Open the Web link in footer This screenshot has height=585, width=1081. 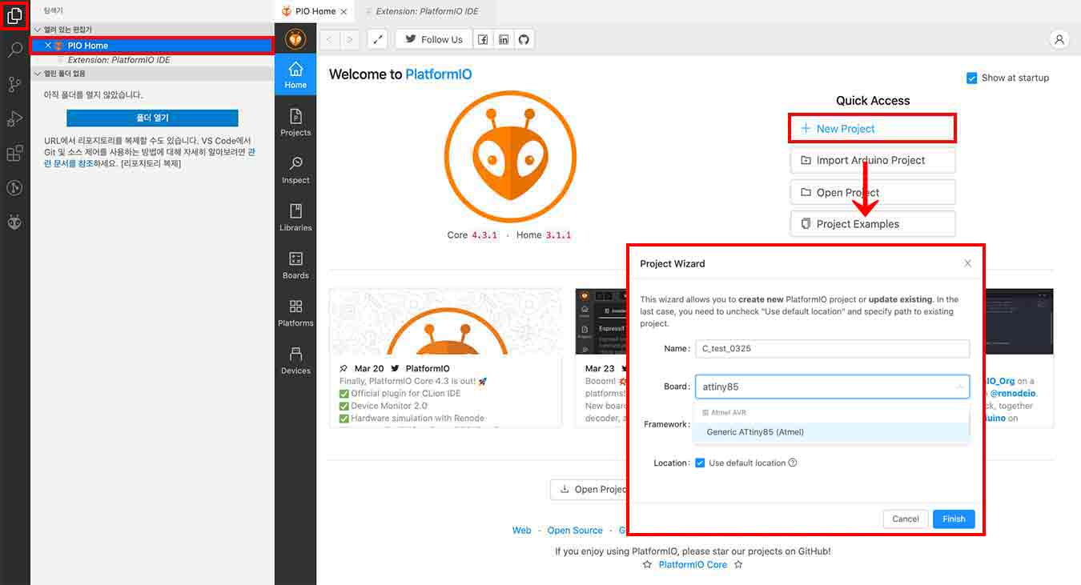pos(521,531)
